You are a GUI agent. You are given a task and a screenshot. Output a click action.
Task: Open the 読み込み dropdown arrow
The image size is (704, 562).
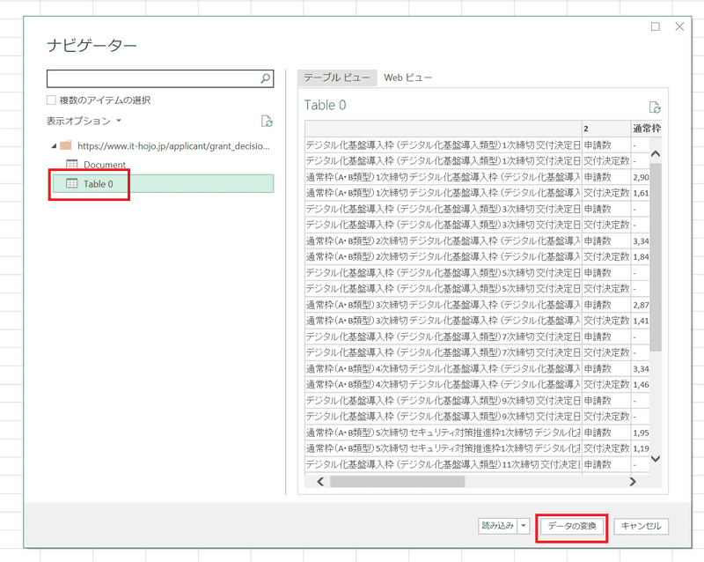[x=524, y=526]
